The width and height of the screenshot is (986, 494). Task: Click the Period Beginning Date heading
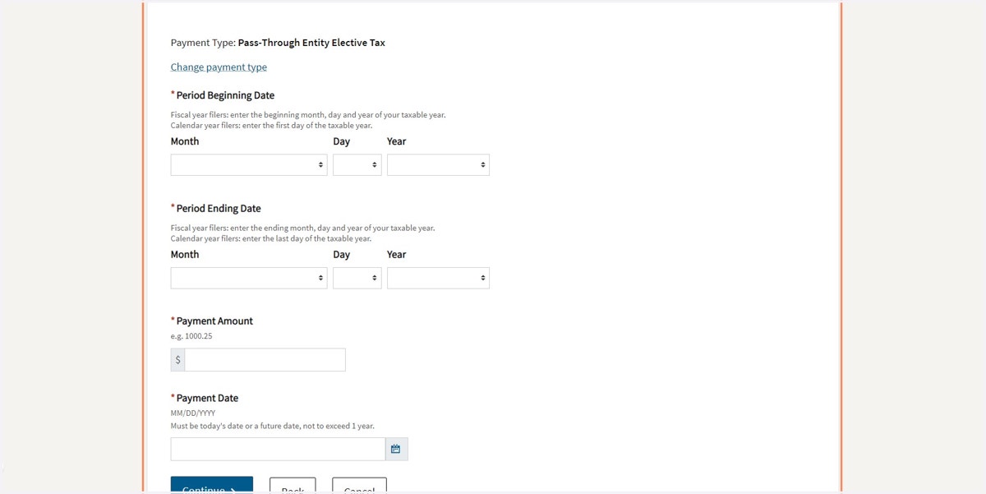pos(225,95)
